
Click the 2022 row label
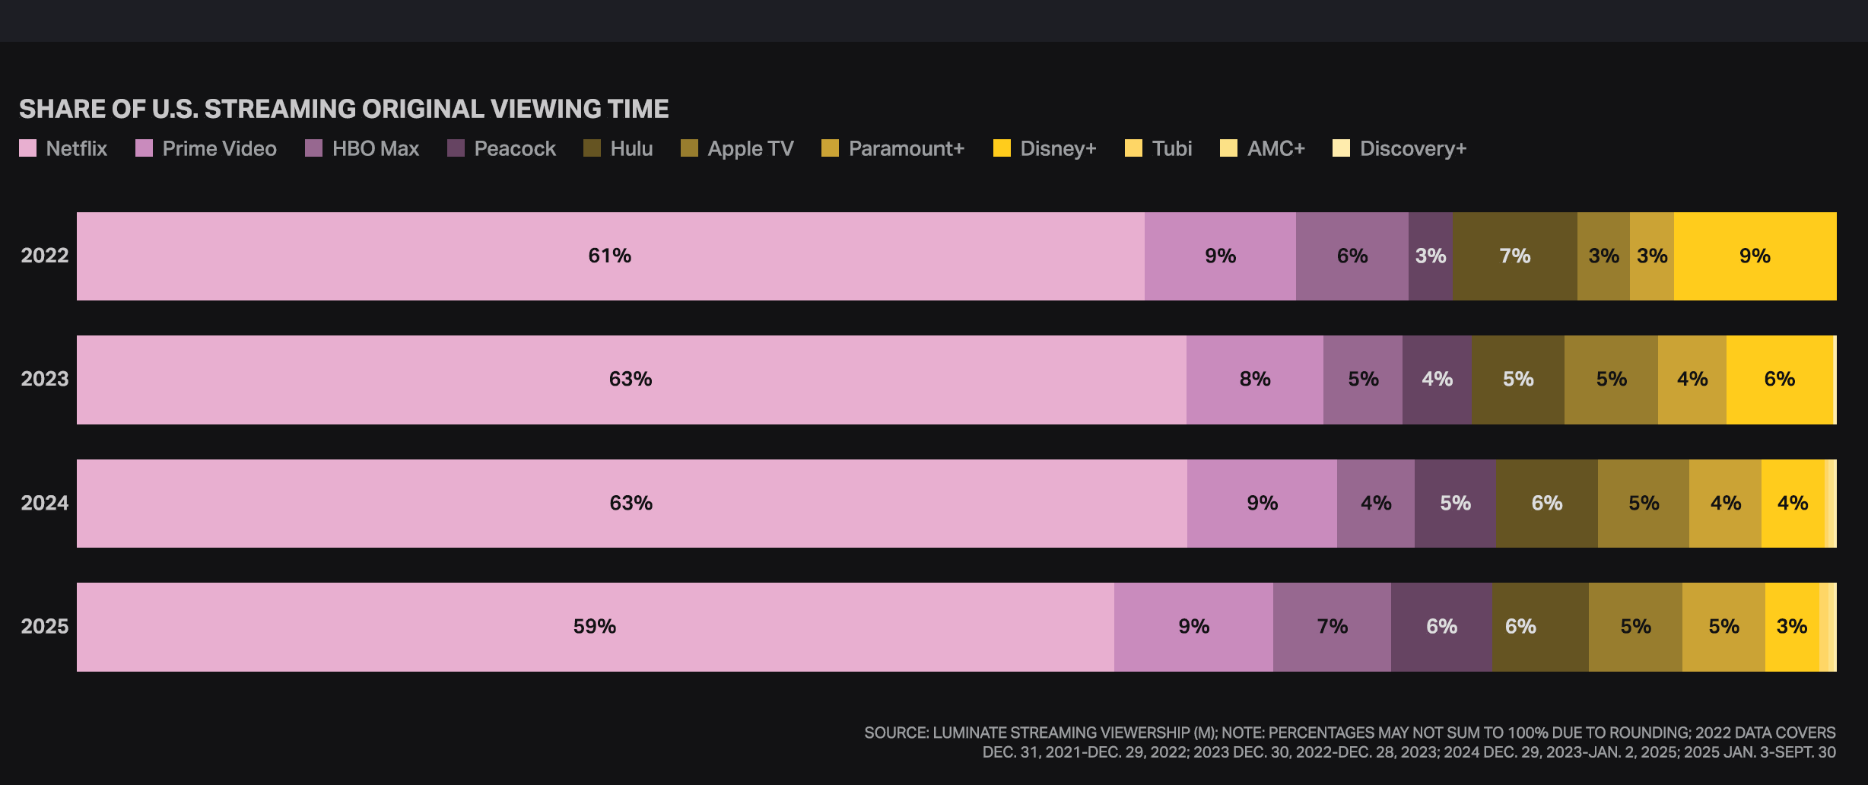(x=44, y=256)
